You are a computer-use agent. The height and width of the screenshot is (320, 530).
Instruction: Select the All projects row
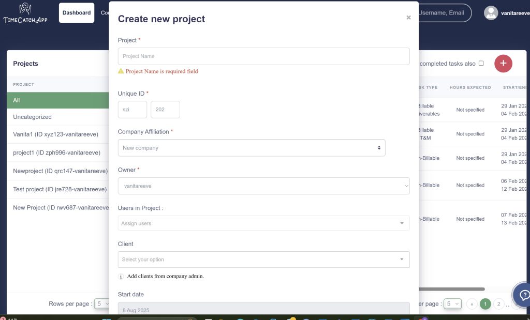[58, 100]
